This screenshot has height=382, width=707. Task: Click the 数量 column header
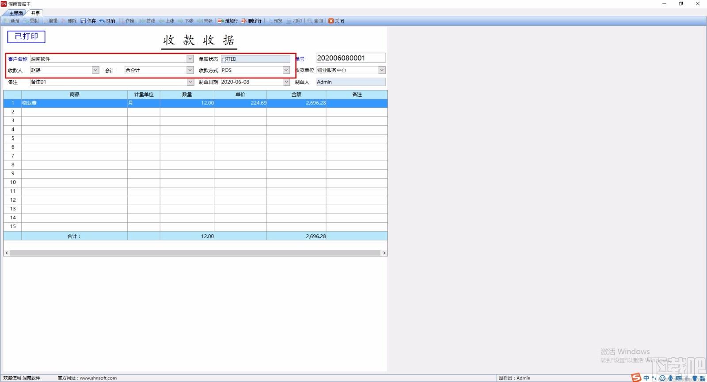point(187,94)
